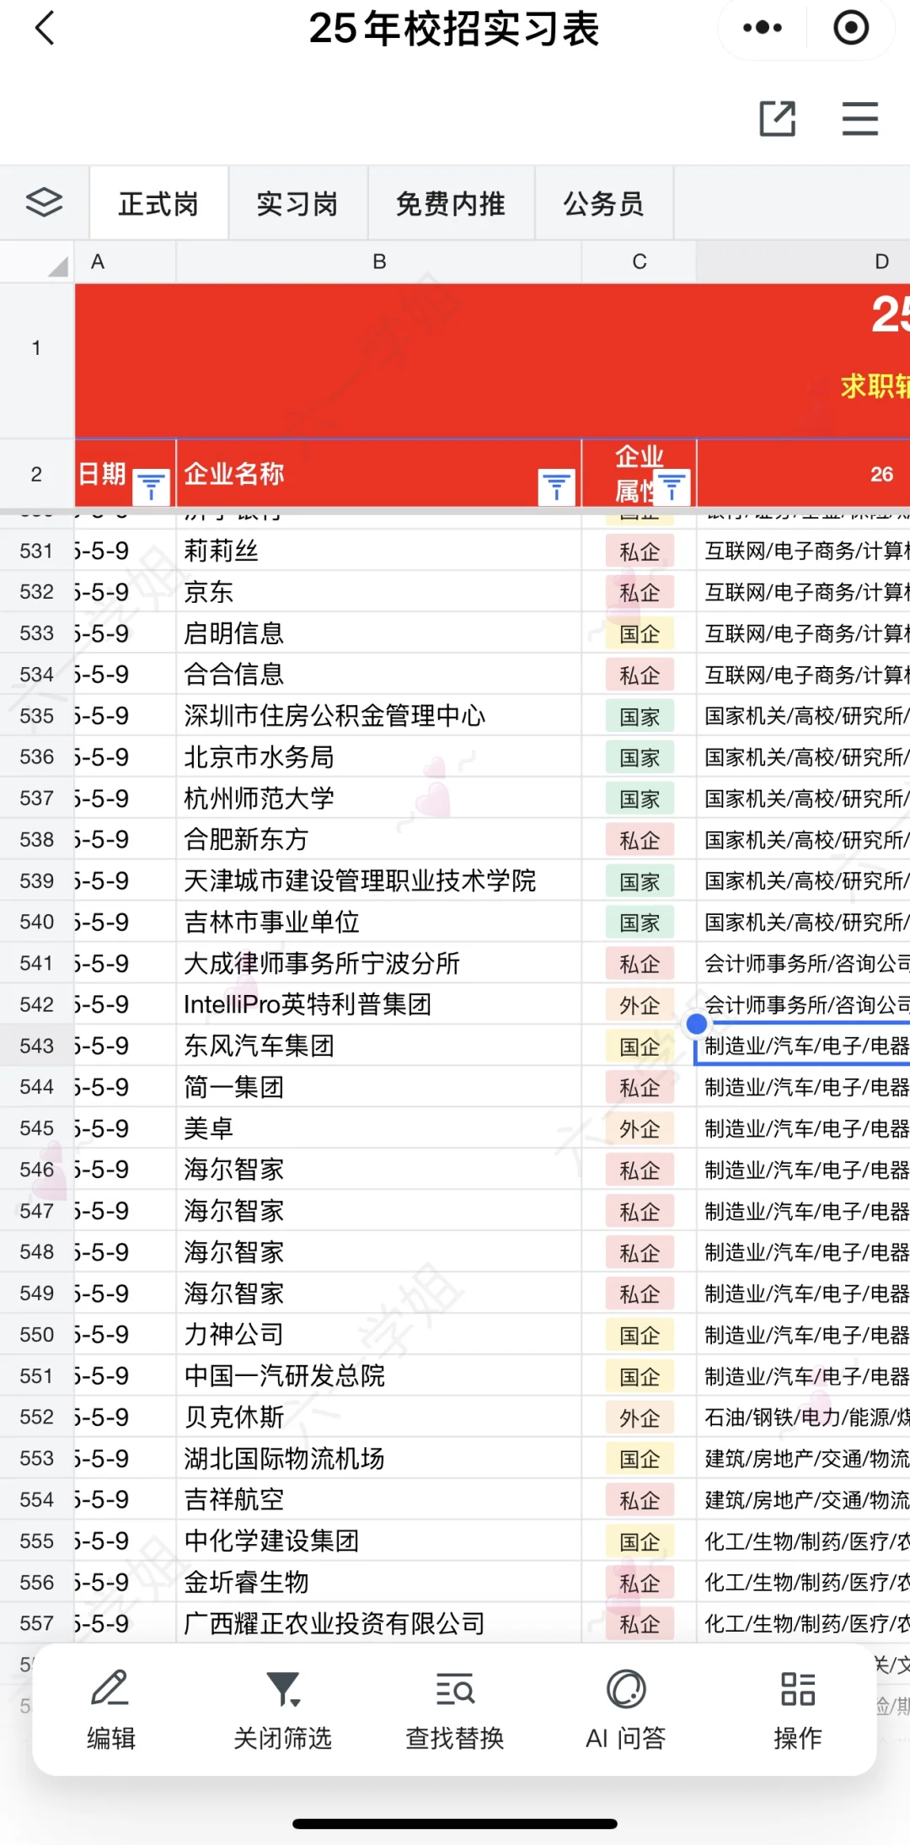Click the 京东 cell
The image size is (910, 1845).
(x=379, y=592)
